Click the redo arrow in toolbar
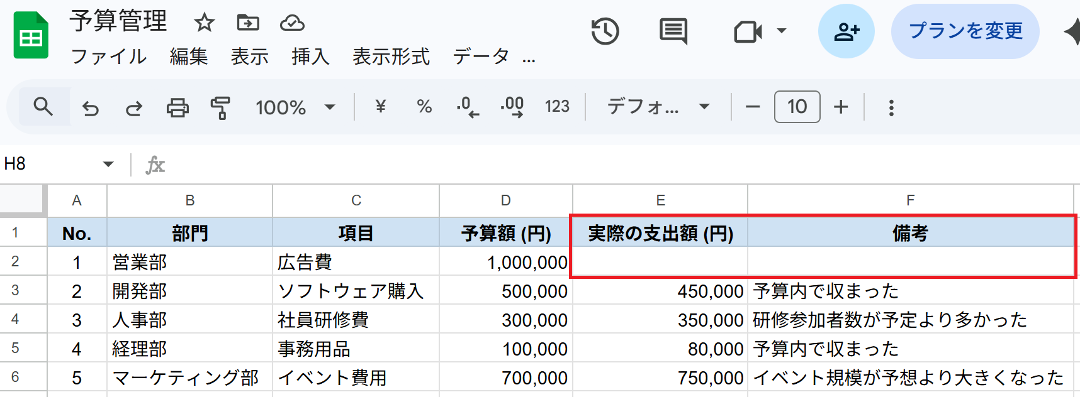 click(133, 108)
